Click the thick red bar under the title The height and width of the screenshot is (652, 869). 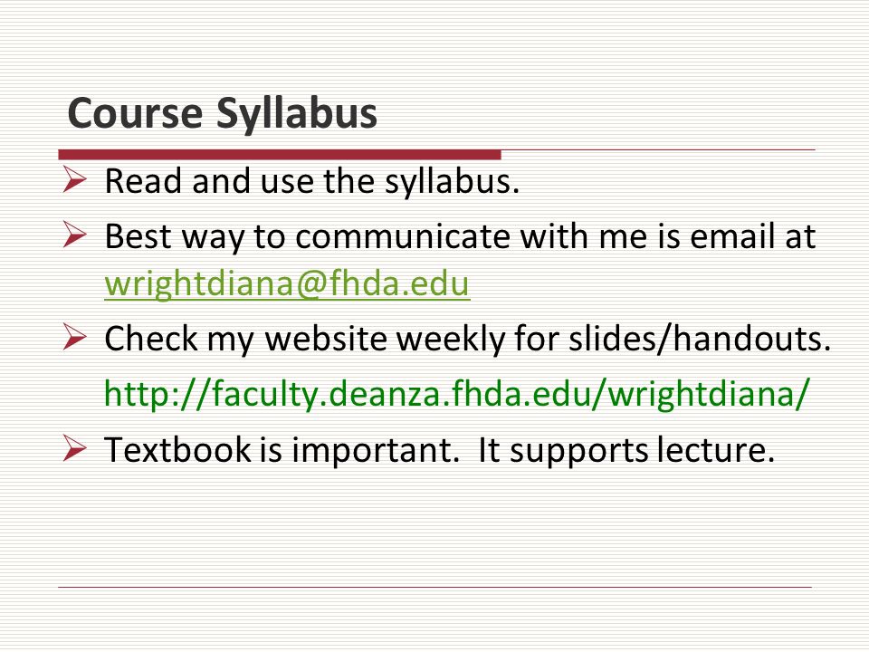coord(280,154)
